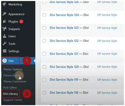Open the Plugins menu

[13, 21]
